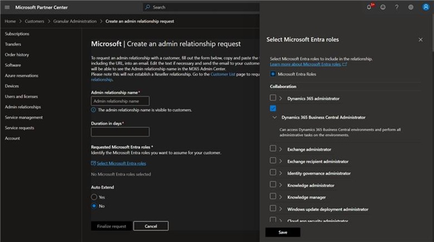Viewport: 434px width, 242px height.
Task: Select Yes for Auto Extend
Action: [94, 197]
